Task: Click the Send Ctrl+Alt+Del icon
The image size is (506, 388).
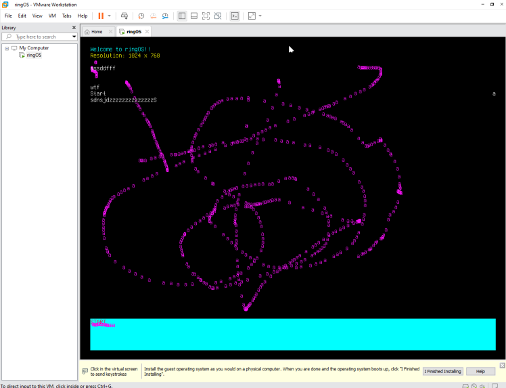Action: (124, 16)
